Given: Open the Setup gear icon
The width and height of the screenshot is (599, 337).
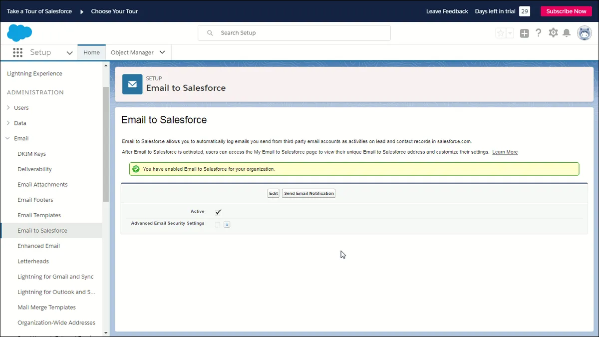Looking at the screenshot, I should (553, 33).
